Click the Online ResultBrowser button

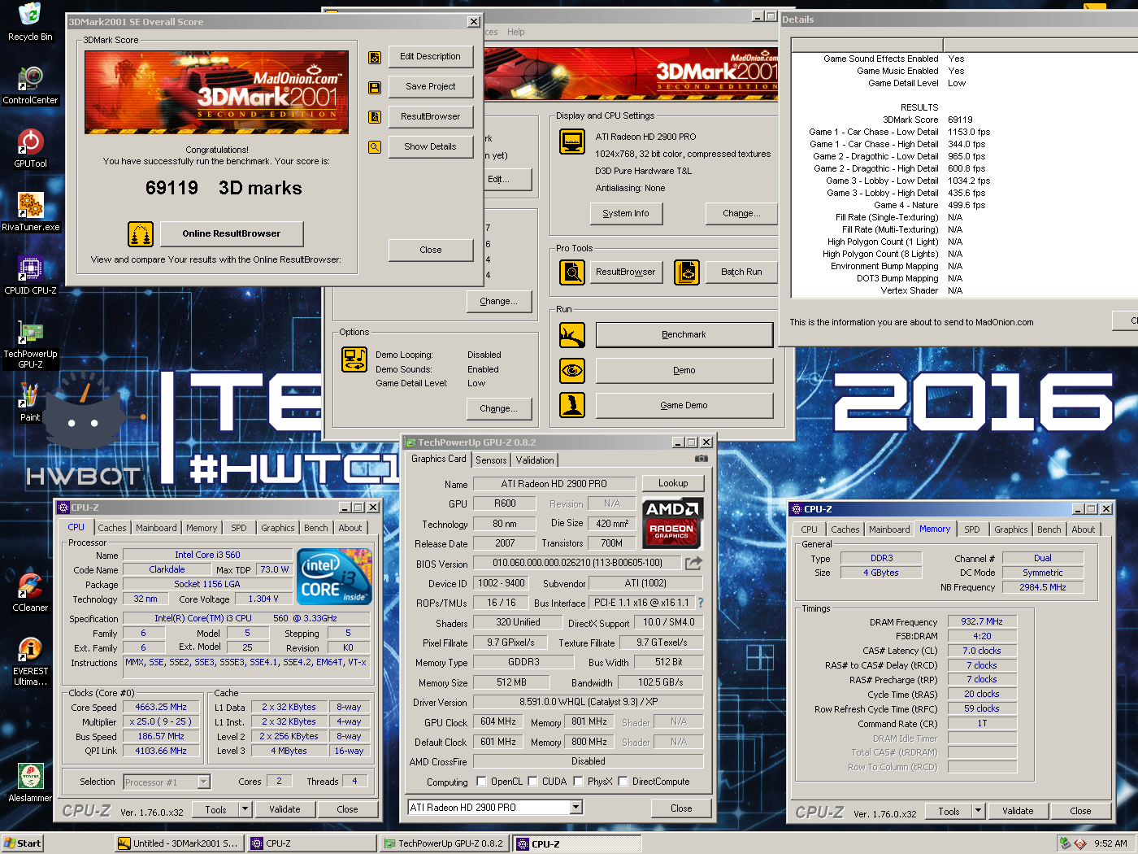pyautogui.click(x=232, y=234)
